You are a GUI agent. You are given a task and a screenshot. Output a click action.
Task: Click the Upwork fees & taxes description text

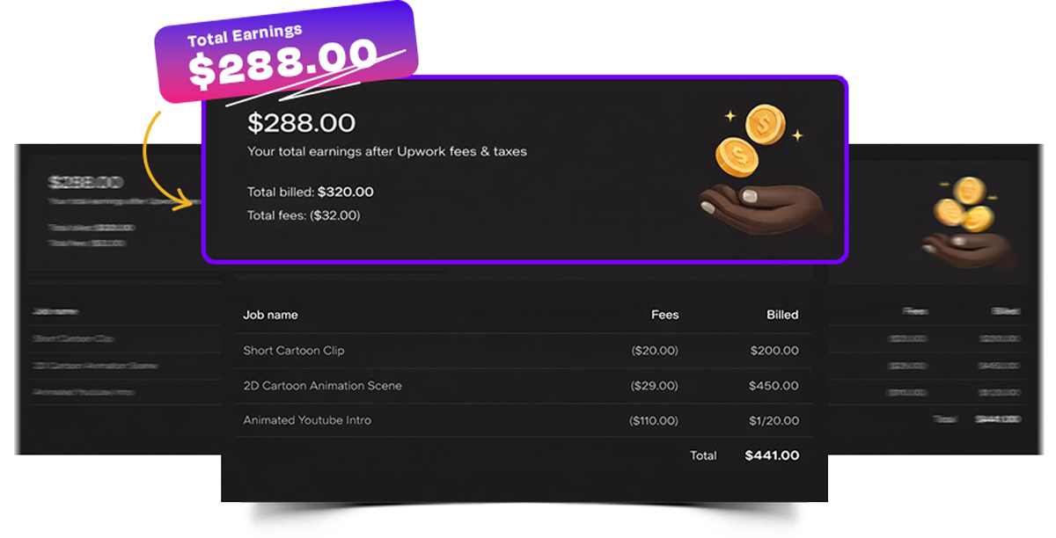point(386,151)
